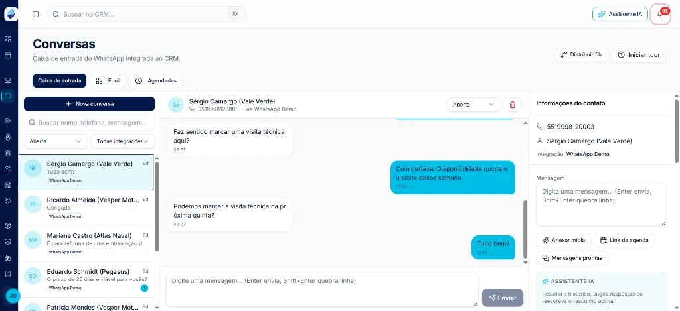Open the JO user avatar

coord(13,296)
